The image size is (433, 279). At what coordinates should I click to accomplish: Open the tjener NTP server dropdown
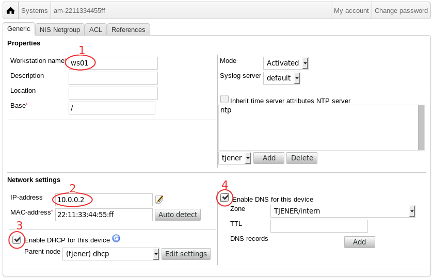235,158
